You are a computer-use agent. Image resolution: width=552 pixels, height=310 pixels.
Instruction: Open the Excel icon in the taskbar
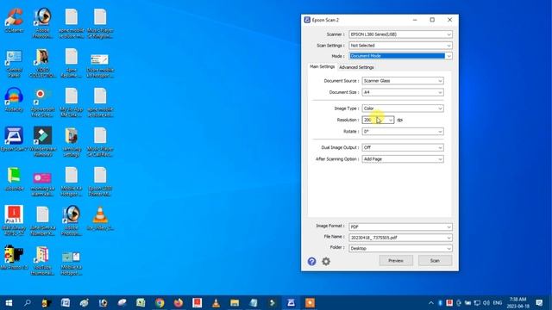(141, 302)
